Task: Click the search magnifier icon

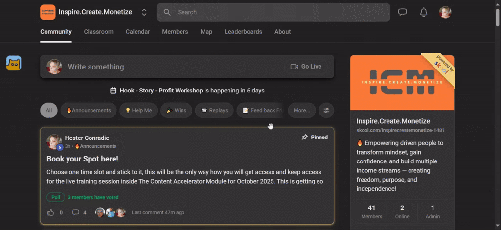Action: click(x=167, y=12)
